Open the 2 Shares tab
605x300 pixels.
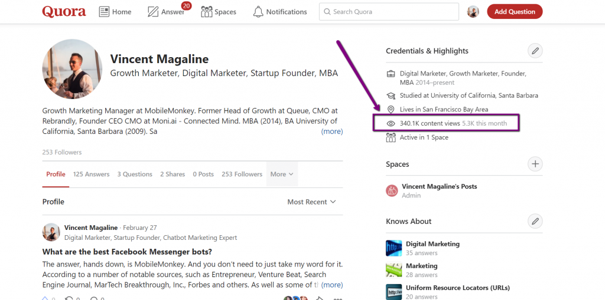[x=173, y=174]
